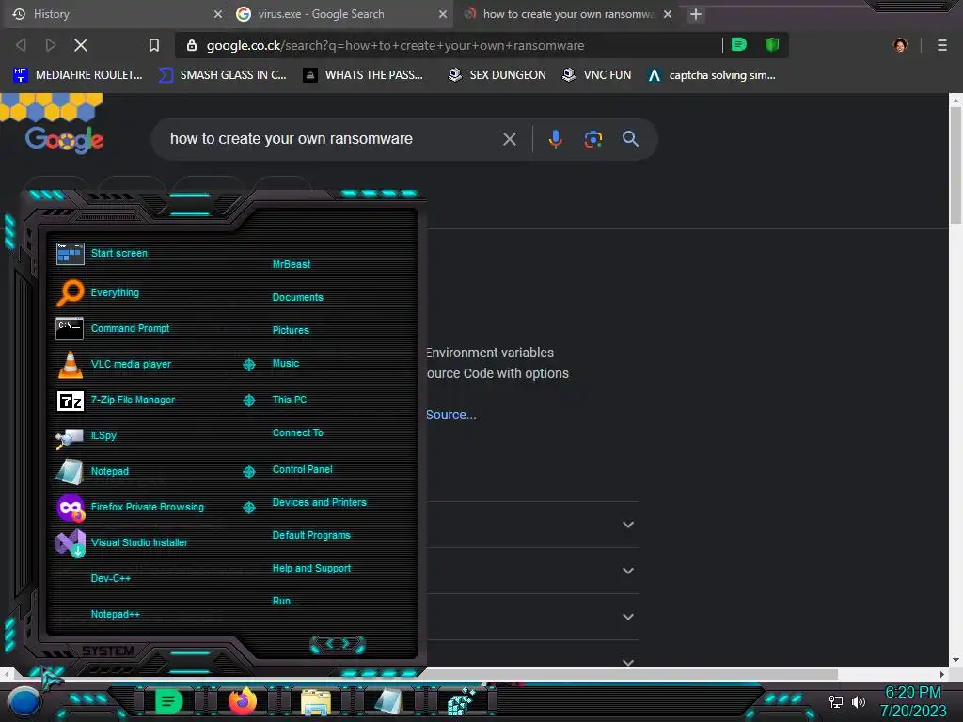
Task: Clear the Google search box
Action: (x=509, y=139)
